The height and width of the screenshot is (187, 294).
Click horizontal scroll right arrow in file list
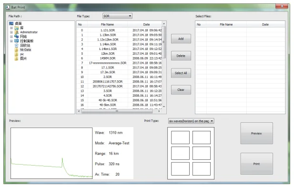[x=159, y=111]
